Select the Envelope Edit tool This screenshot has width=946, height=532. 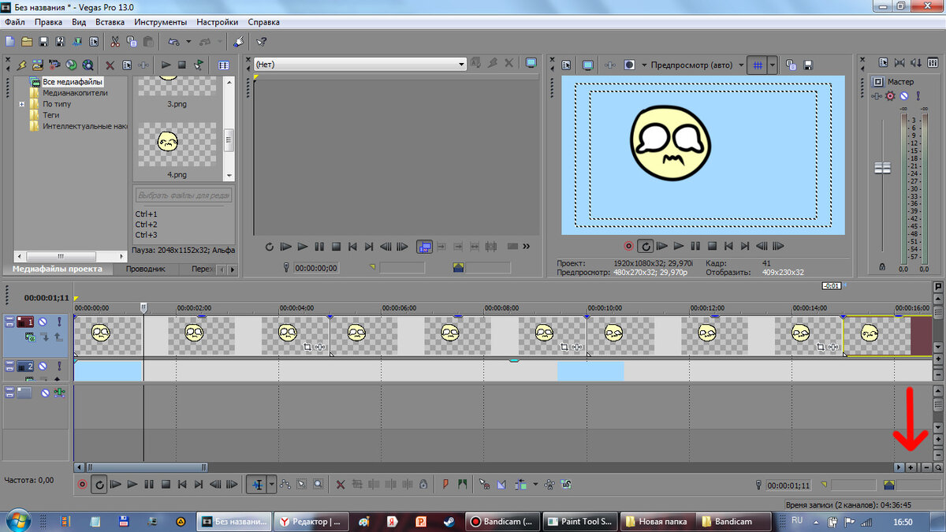pos(285,485)
